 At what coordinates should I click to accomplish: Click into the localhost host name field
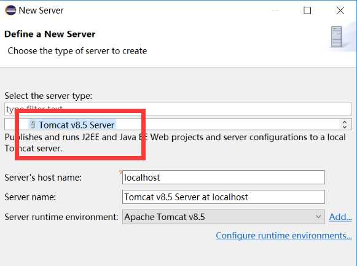223,178
